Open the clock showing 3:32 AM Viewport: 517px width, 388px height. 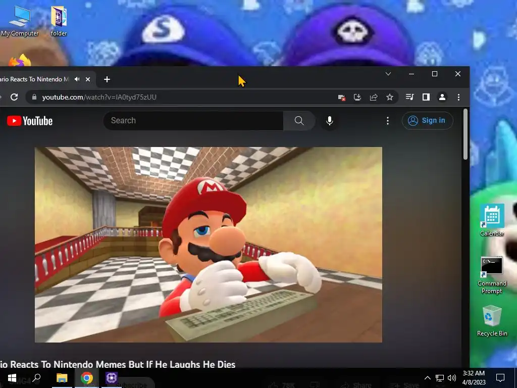click(x=474, y=378)
